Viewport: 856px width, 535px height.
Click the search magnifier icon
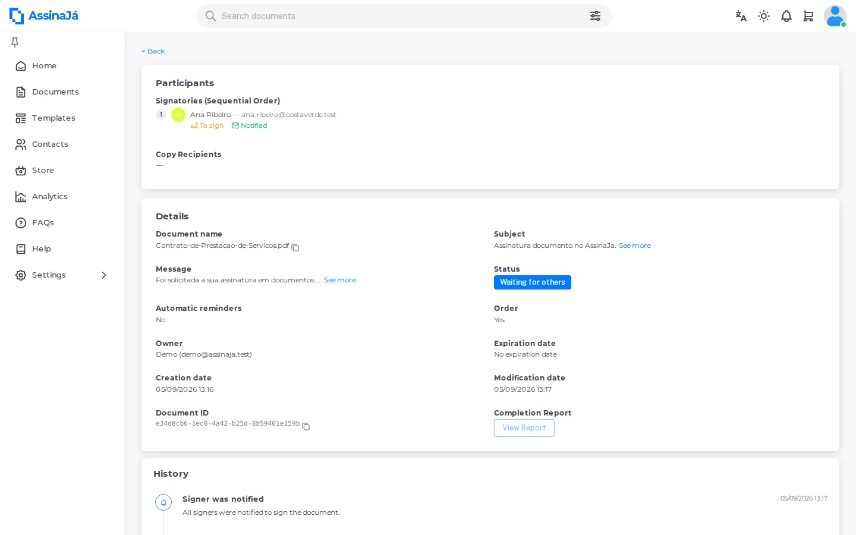point(210,16)
